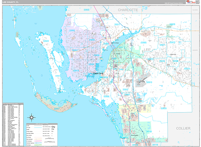
Task: Click ZIP code label 33905
Action: [x=143, y=43]
